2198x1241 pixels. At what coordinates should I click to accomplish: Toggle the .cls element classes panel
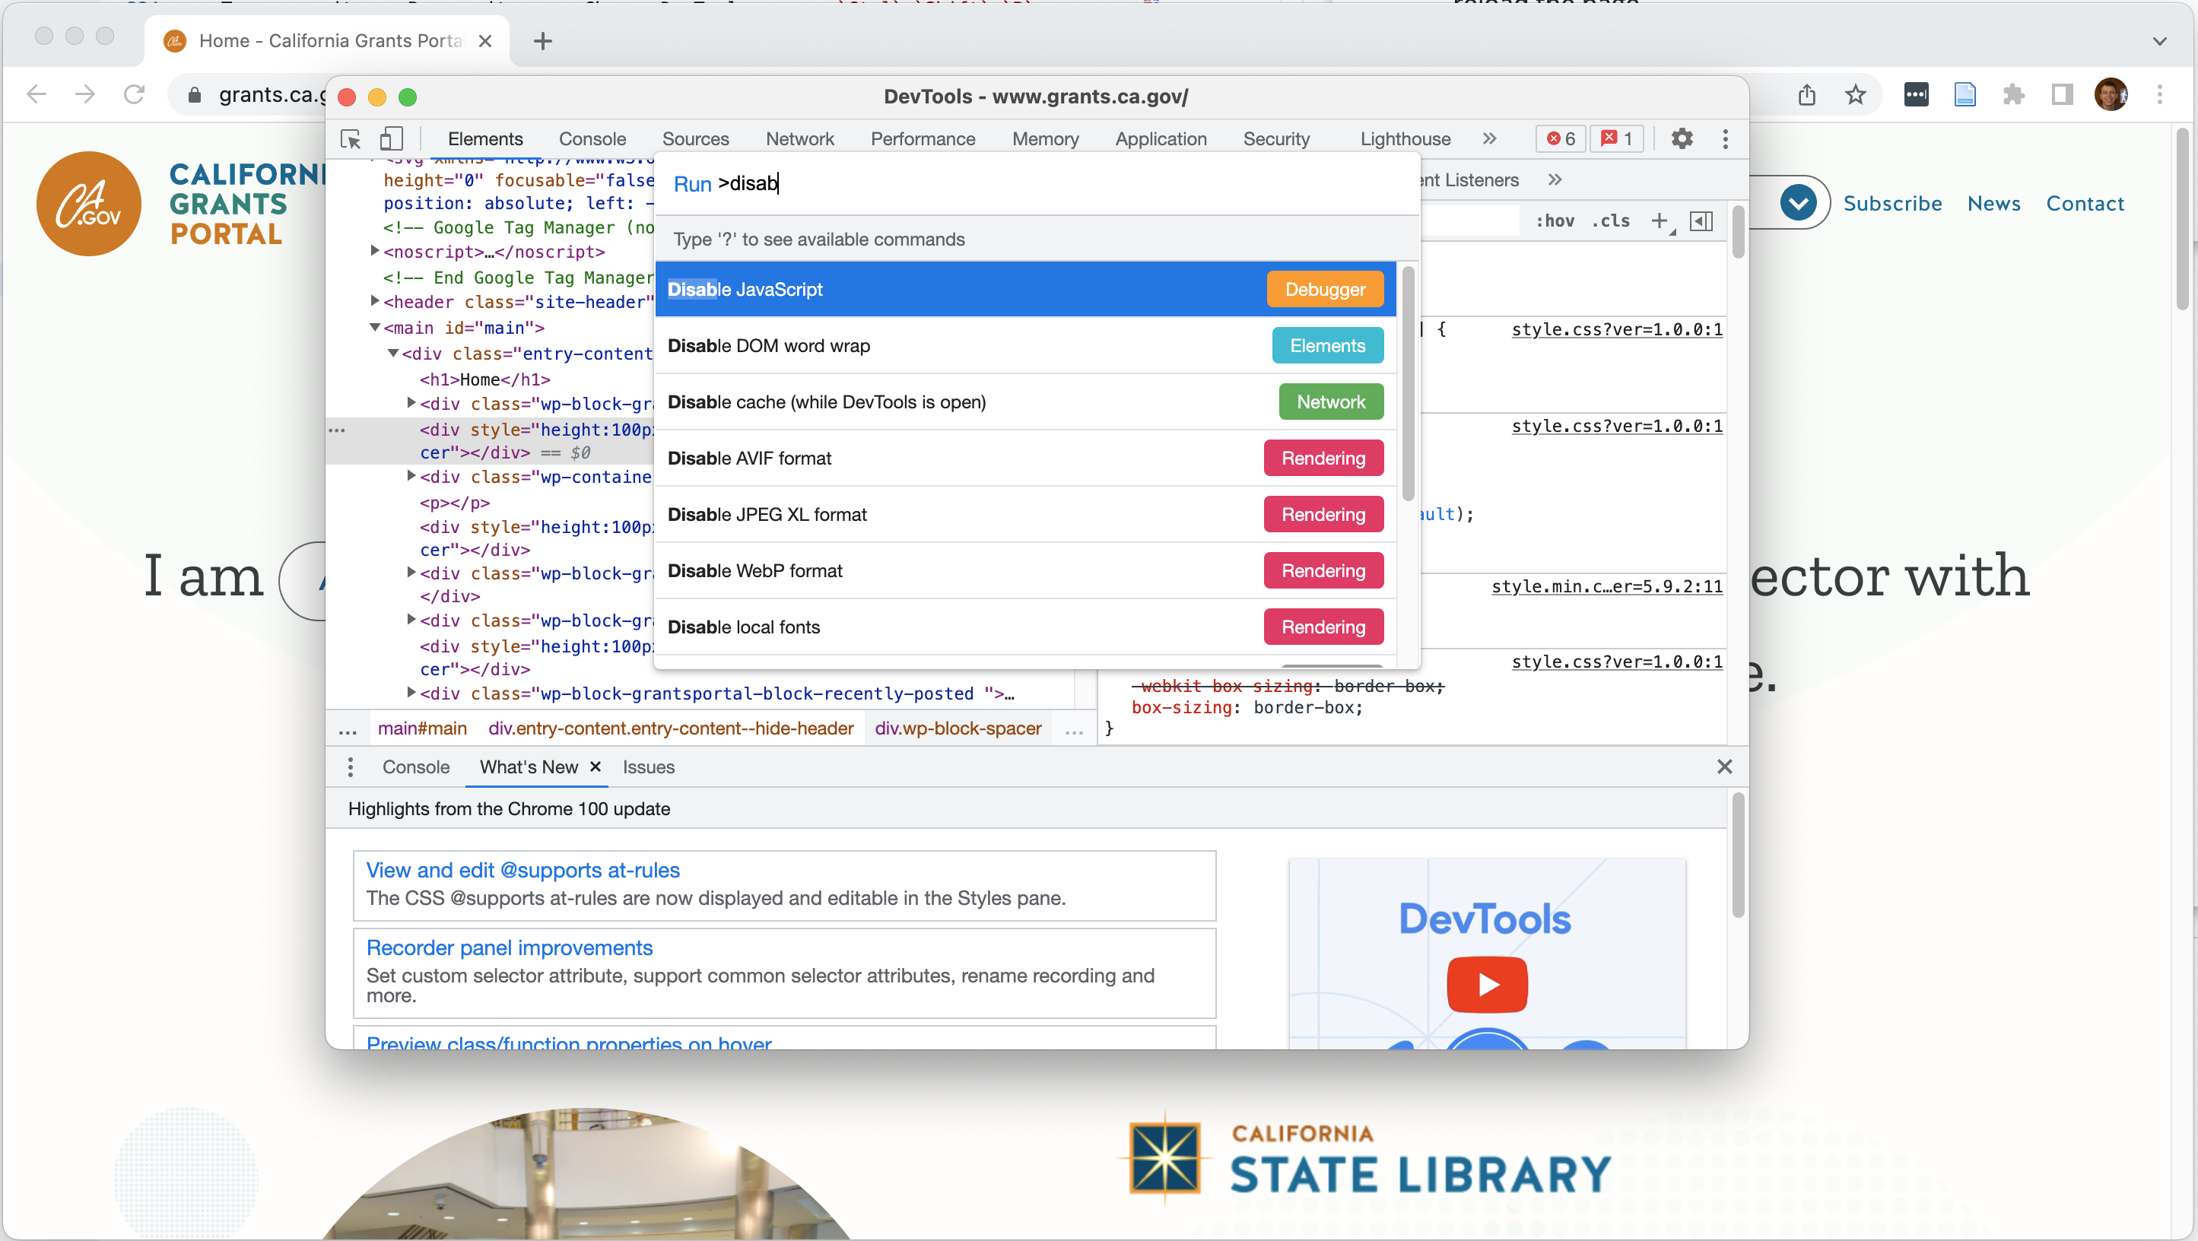(x=1610, y=221)
